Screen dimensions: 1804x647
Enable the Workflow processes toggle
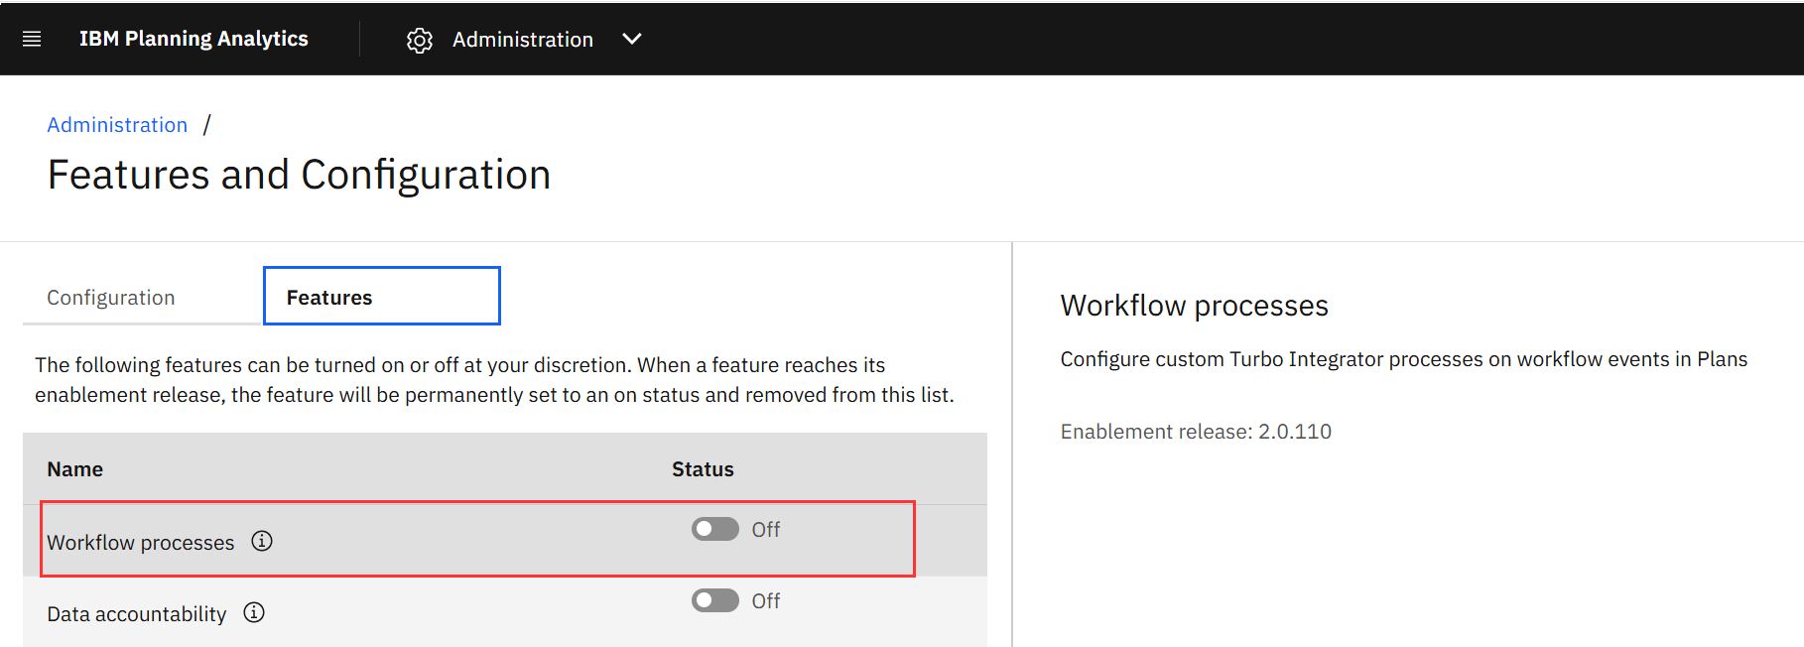click(714, 529)
